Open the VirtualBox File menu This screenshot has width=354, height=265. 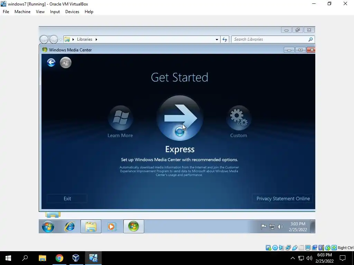click(6, 12)
